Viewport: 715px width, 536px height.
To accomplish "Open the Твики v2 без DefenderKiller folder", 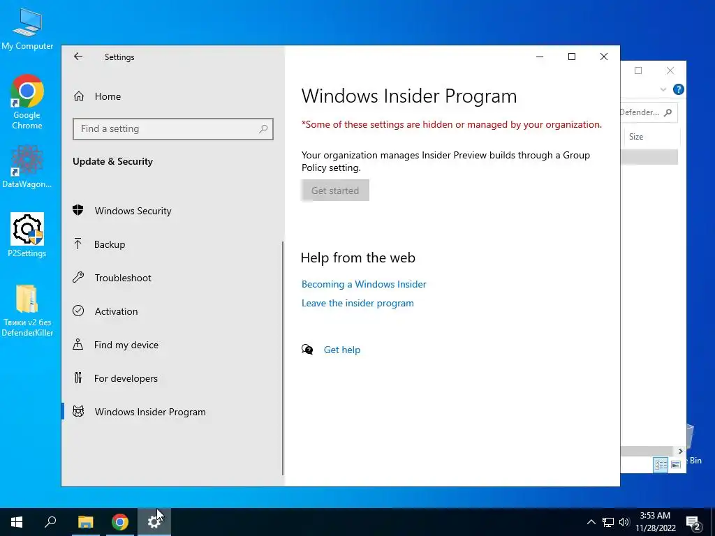I will pyautogui.click(x=27, y=311).
